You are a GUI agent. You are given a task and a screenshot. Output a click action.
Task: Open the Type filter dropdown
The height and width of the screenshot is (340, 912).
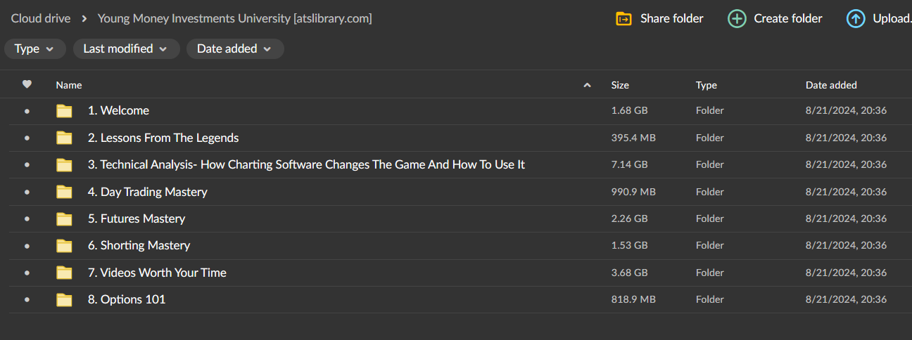pyautogui.click(x=34, y=49)
